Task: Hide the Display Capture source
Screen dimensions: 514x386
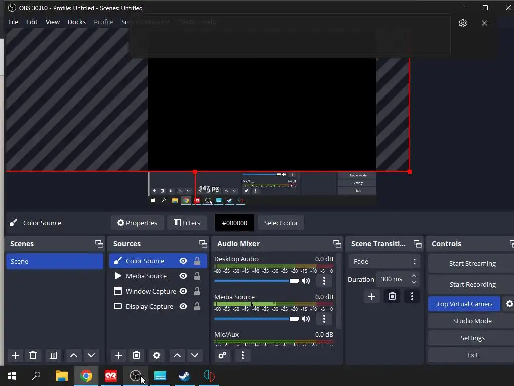Action: [x=183, y=306]
